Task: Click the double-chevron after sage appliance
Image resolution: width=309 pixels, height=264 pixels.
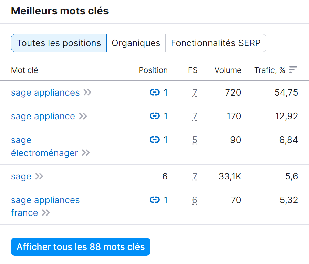Action: [83, 116]
